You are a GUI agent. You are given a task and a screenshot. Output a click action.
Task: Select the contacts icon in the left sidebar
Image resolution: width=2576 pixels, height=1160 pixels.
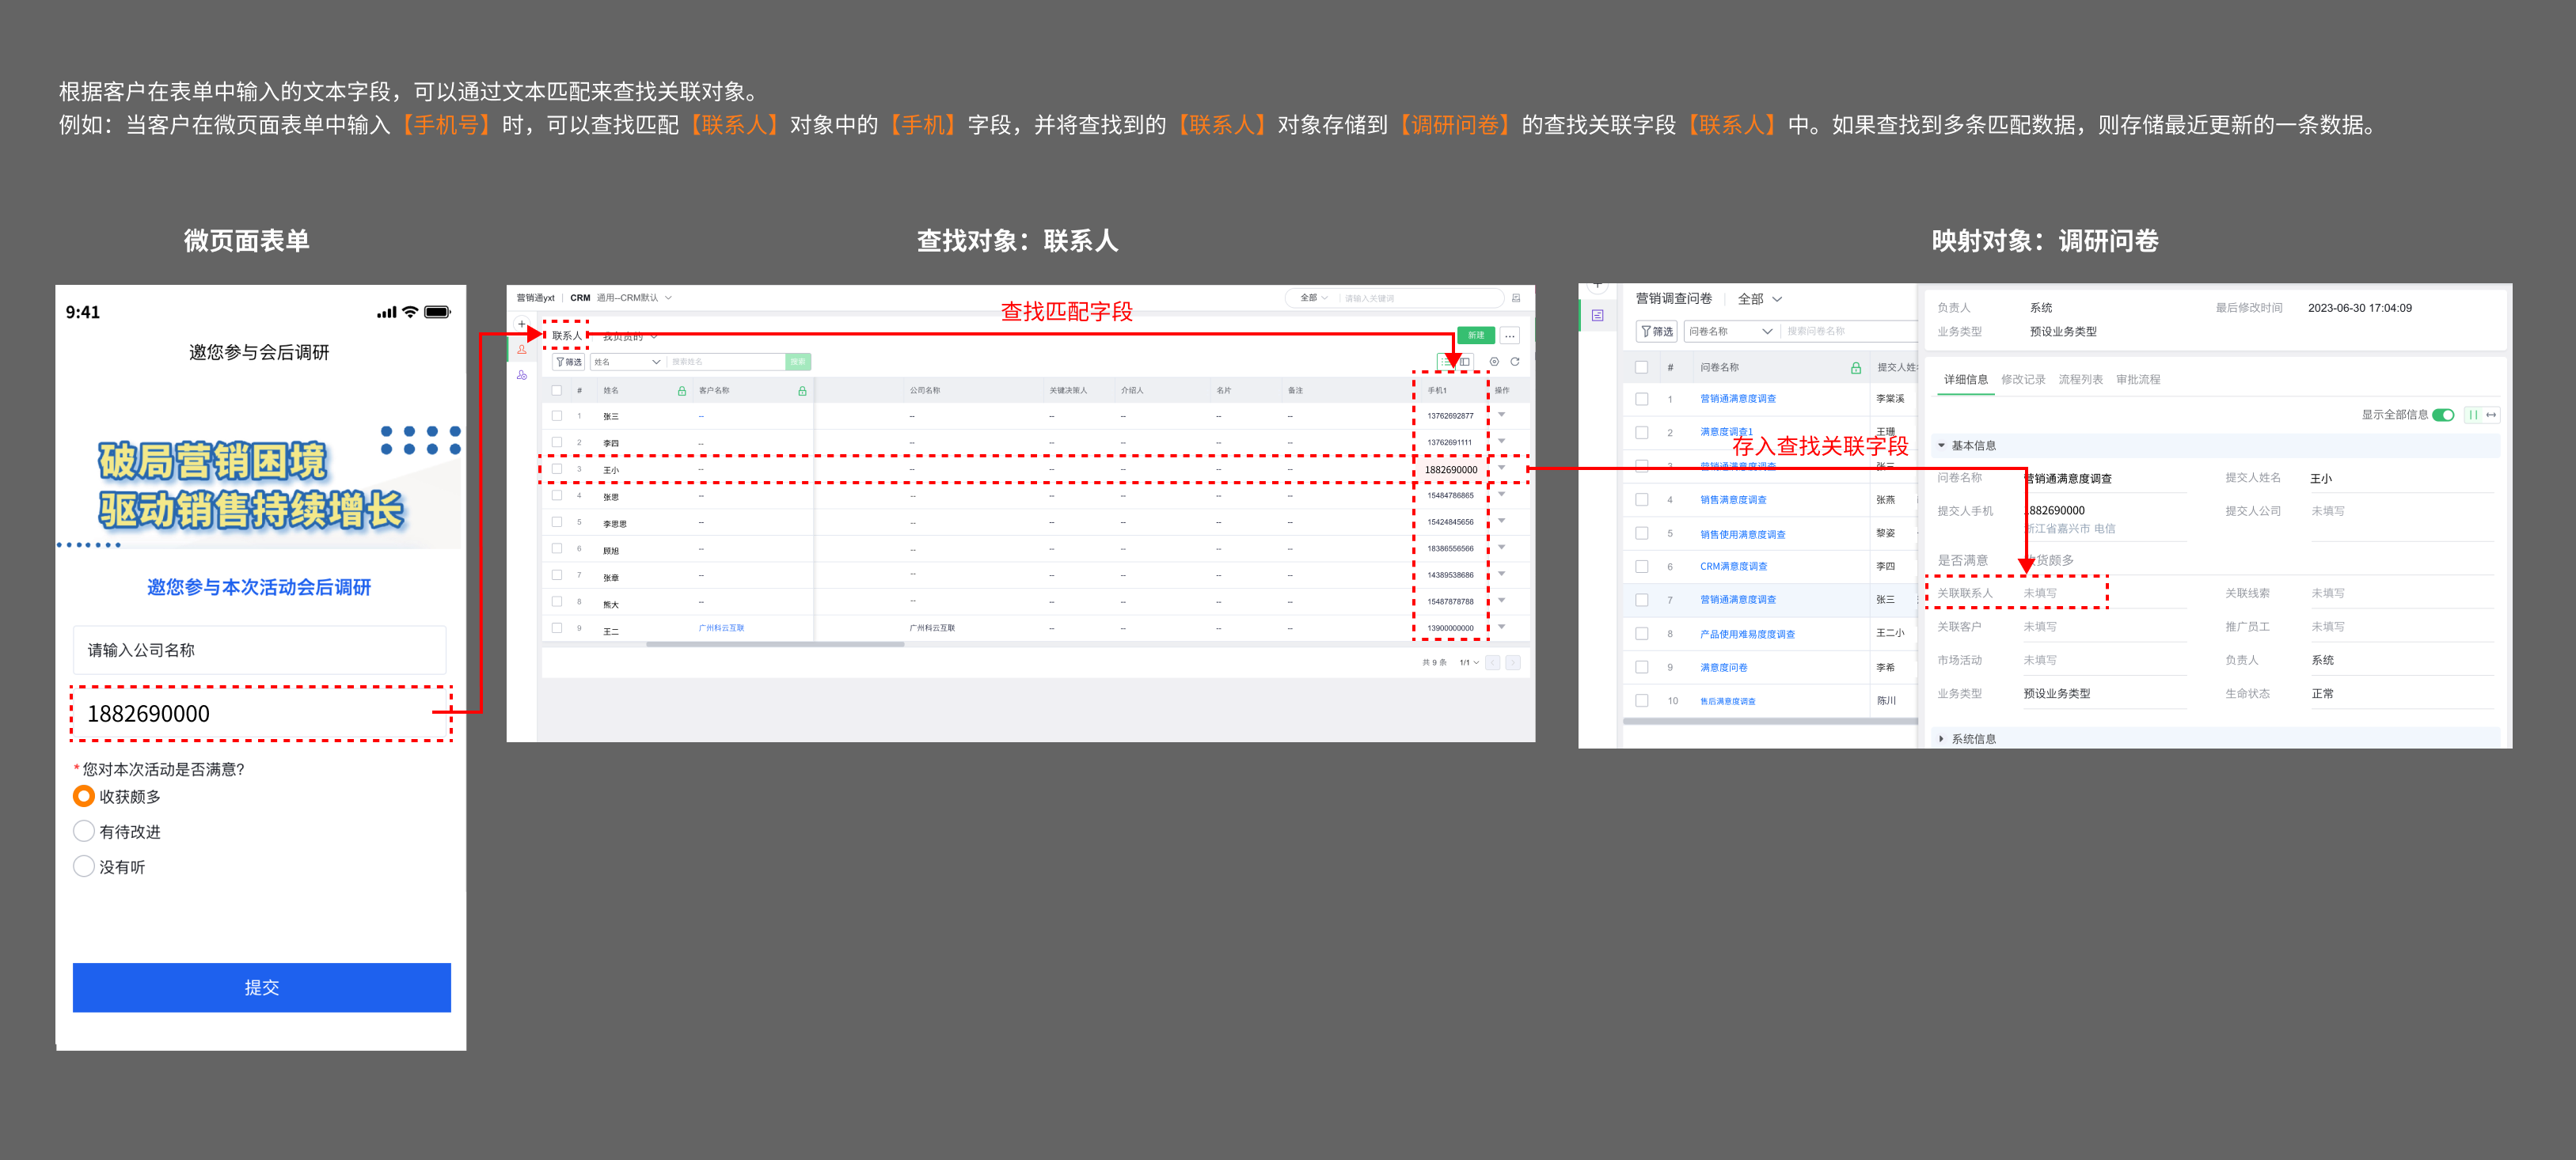coord(523,351)
